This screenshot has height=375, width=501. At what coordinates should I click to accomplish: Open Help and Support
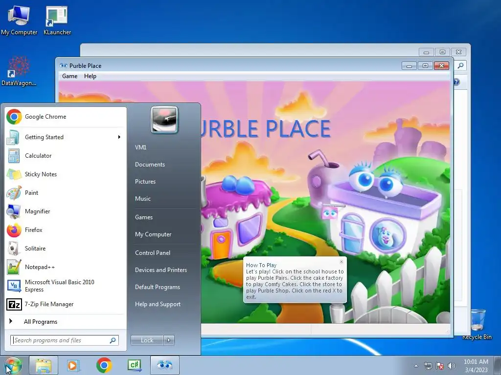coord(164,304)
